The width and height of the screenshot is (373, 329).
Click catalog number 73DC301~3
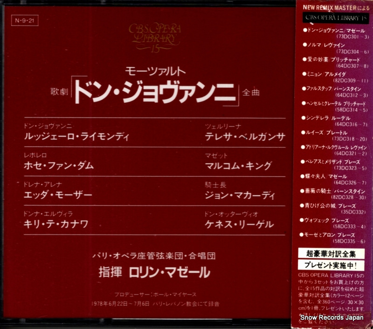coord(352,37)
